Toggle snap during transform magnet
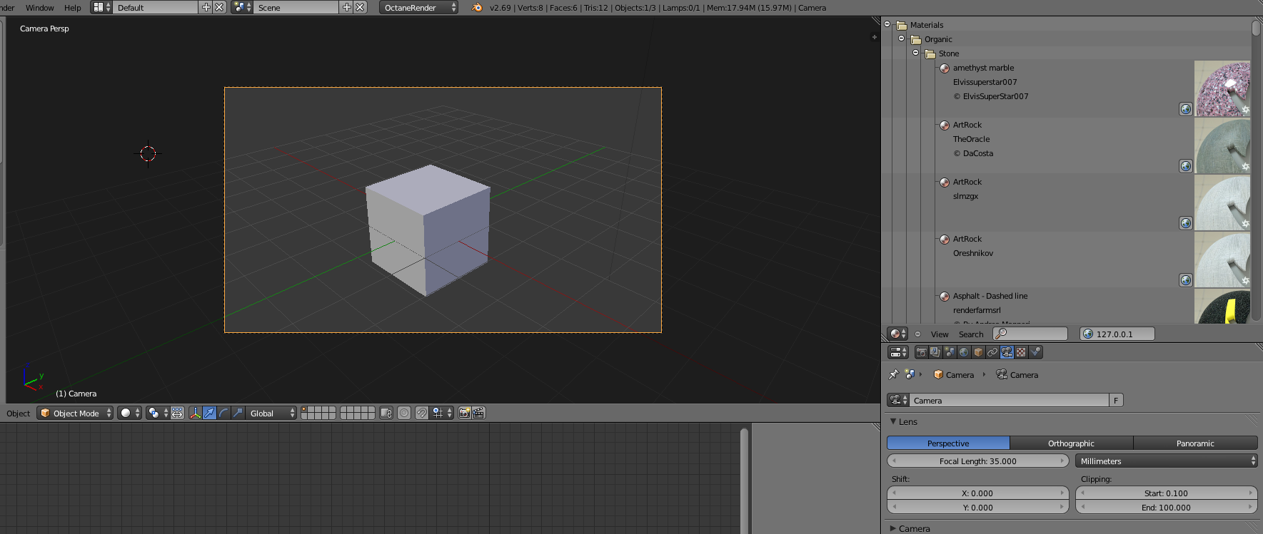This screenshot has width=1263, height=534. tap(422, 413)
